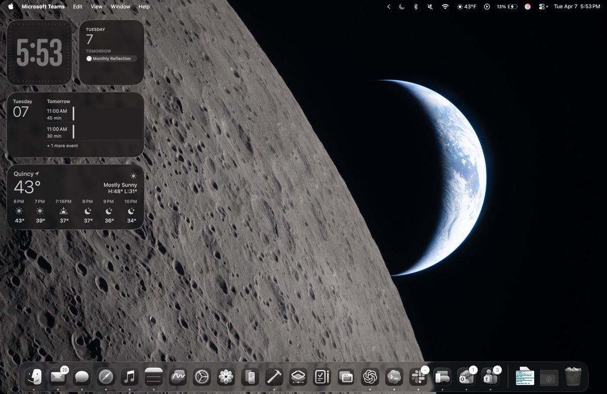Click the muted sound icon in menu bar
607x394 pixels.
pos(430,7)
